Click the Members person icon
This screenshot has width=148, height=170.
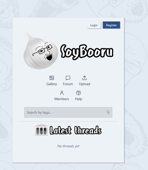(62, 93)
